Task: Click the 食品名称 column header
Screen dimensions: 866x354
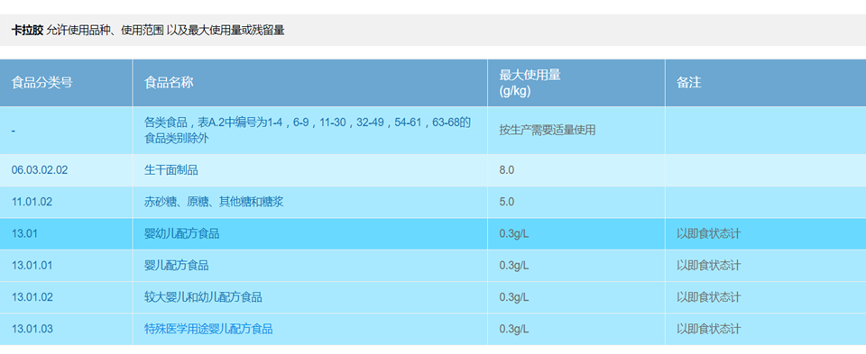Action: point(169,83)
